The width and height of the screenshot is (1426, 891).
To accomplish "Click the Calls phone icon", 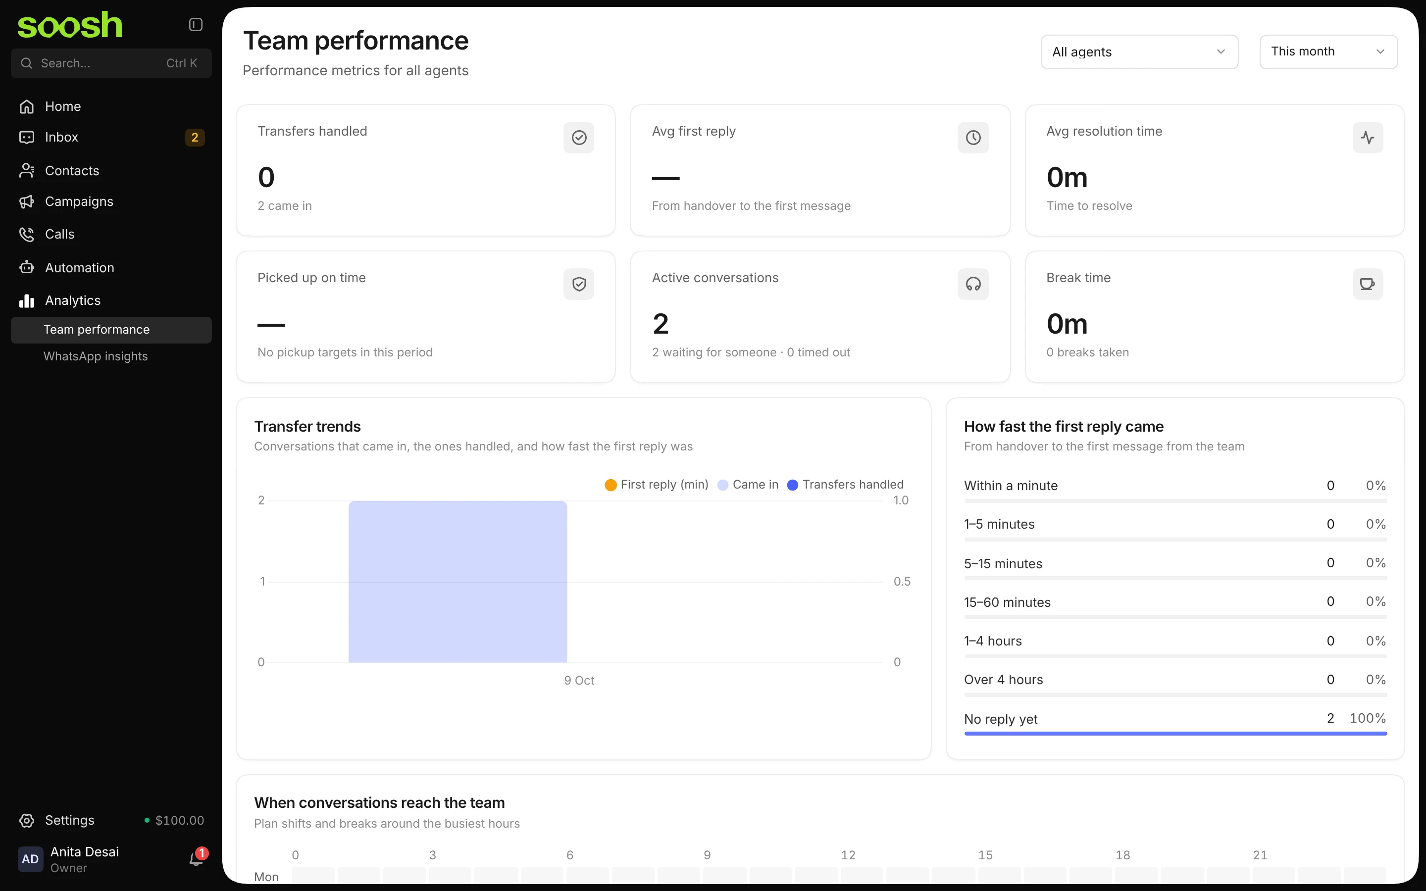I will (x=27, y=235).
